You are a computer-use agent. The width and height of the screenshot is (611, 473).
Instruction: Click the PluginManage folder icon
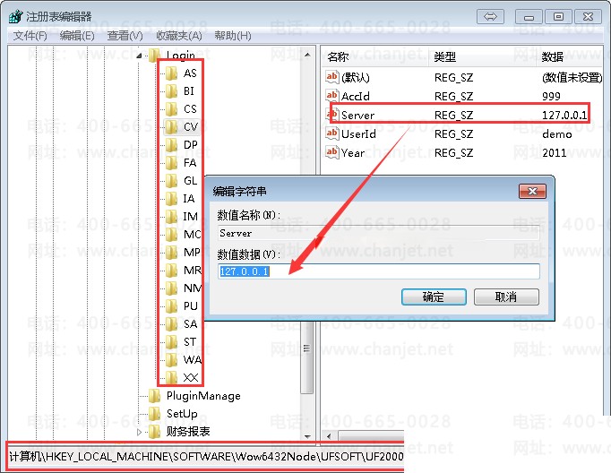[x=155, y=396]
